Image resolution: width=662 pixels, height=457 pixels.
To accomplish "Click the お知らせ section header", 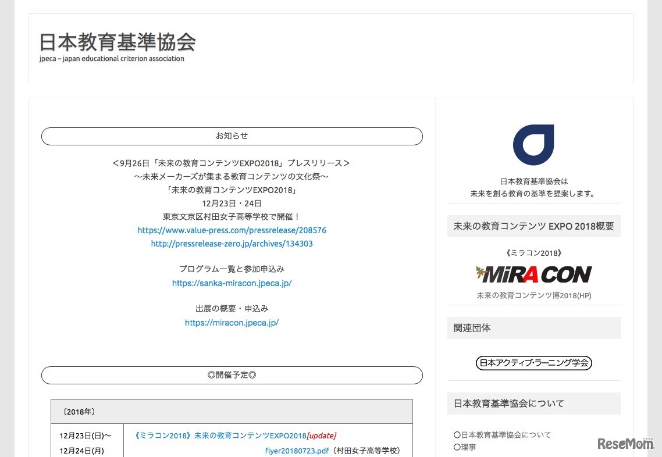I will [x=232, y=136].
